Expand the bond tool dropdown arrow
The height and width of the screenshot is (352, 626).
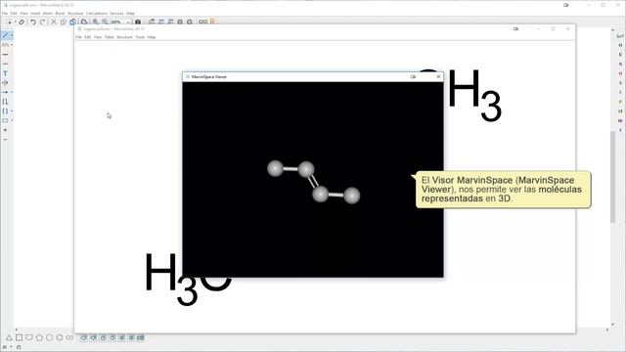(x=12, y=35)
